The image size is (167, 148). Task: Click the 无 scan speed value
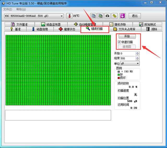point(135,94)
